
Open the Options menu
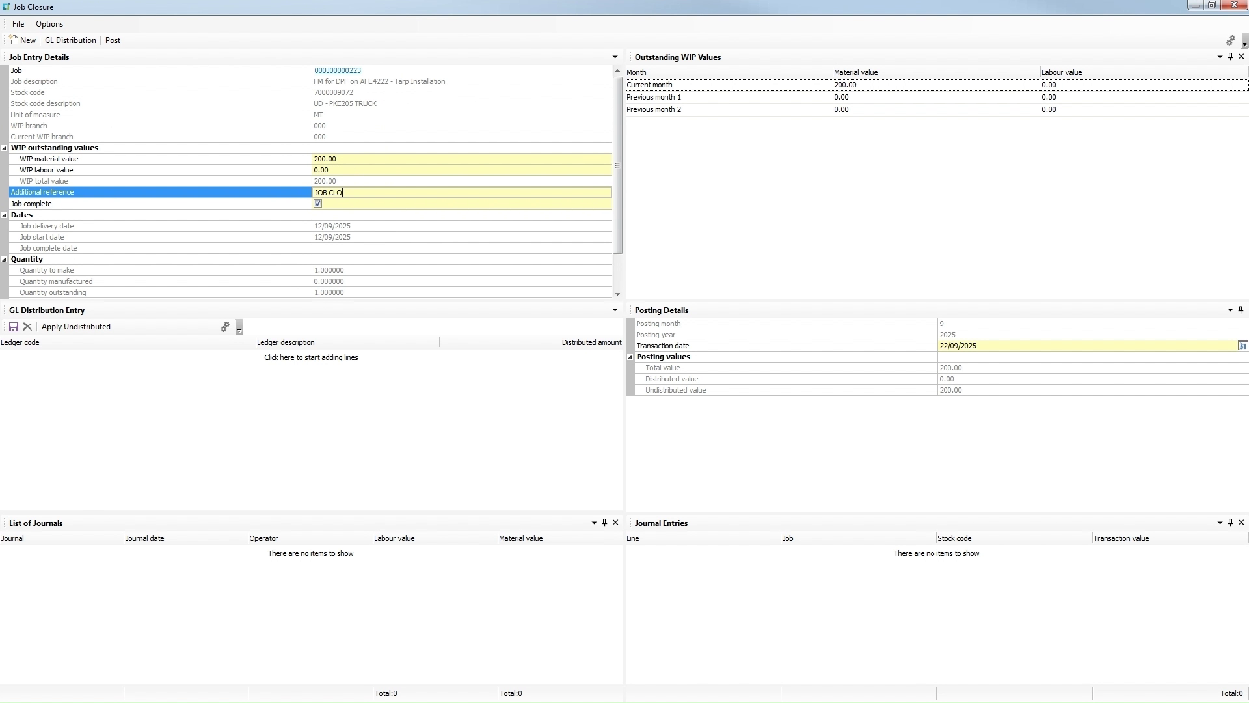tap(49, 23)
